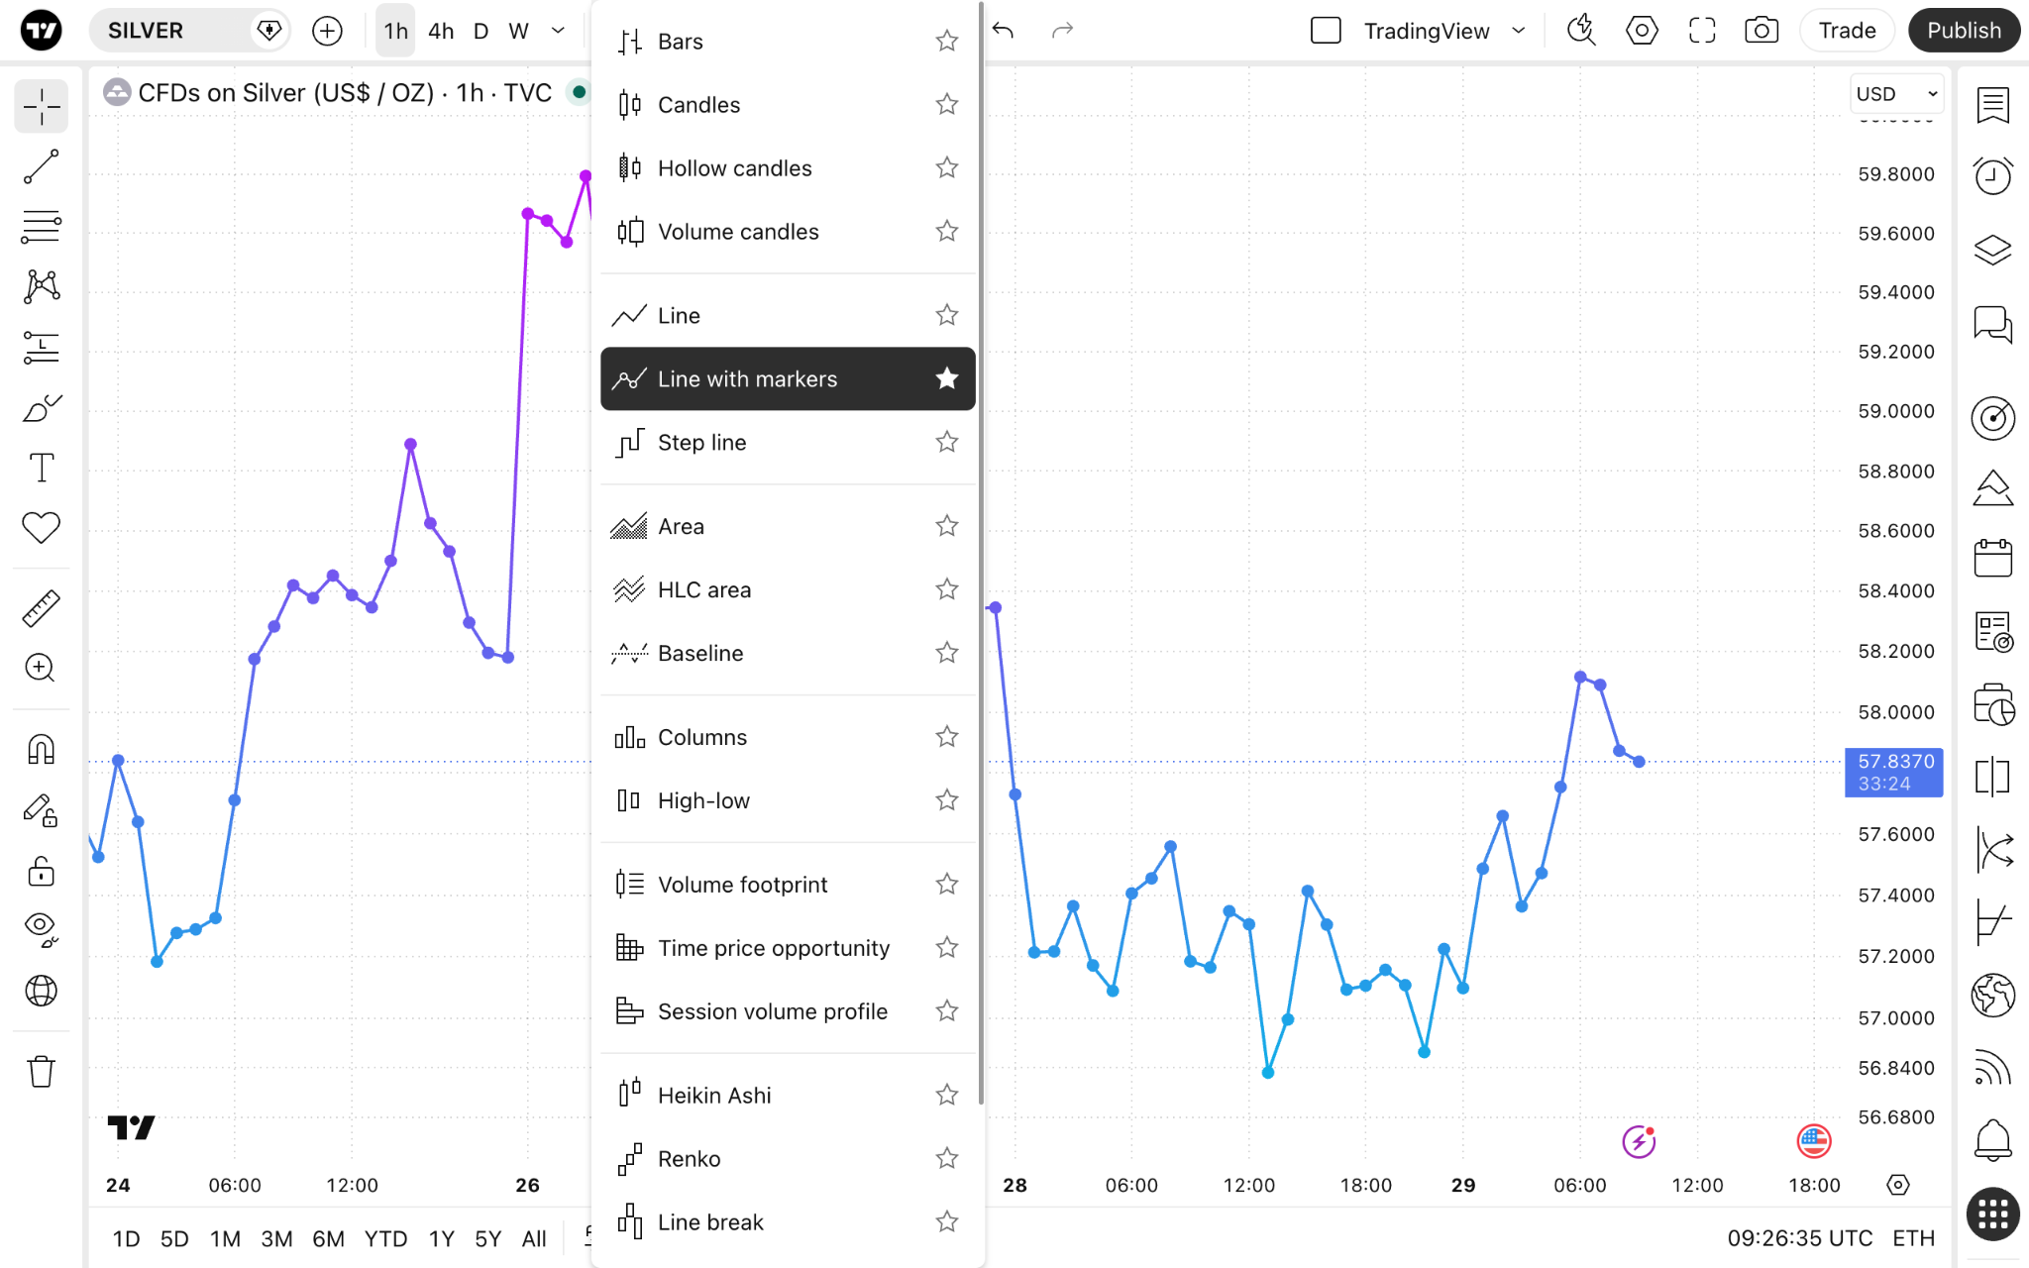Expand the more timeframes chevron
Viewport: 2029px width, 1268px height.
(x=558, y=31)
